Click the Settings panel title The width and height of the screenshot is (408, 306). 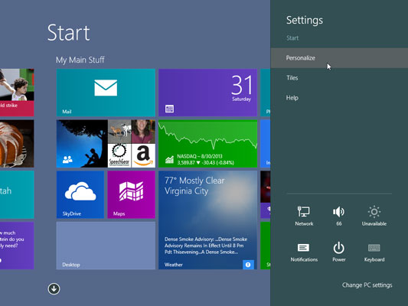pyautogui.click(x=305, y=21)
